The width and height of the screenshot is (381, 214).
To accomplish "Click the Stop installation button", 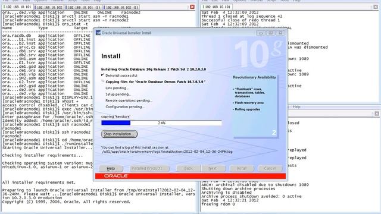I will (x=119, y=134).
